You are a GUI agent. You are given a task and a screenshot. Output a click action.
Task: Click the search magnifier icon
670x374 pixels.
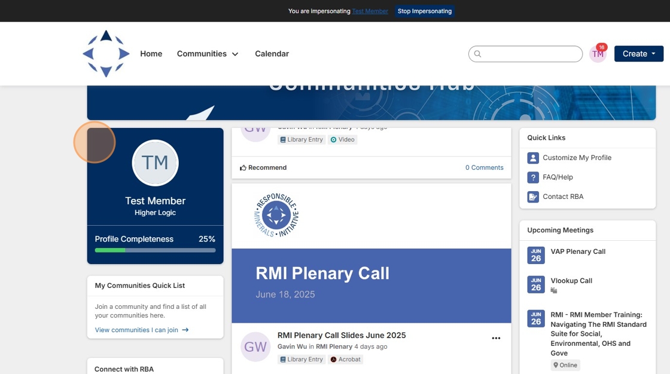tap(478, 54)
